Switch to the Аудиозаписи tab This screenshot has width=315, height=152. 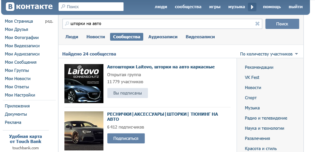[163, 37]
